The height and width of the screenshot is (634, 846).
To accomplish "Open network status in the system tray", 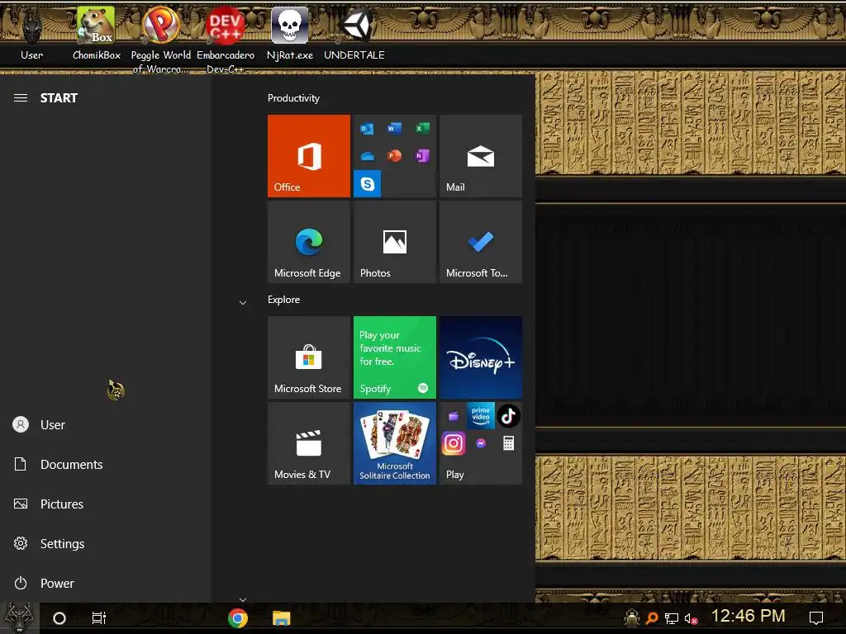I will tap(672, 618).
